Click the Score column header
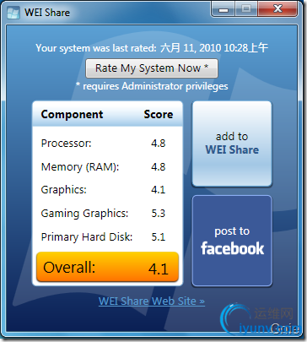 [159, 114]
